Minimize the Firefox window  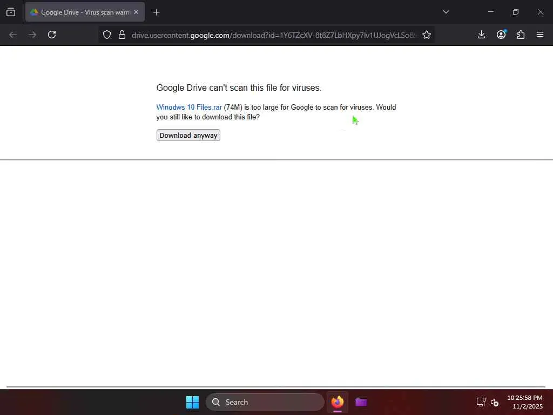[x=490, y=12]
